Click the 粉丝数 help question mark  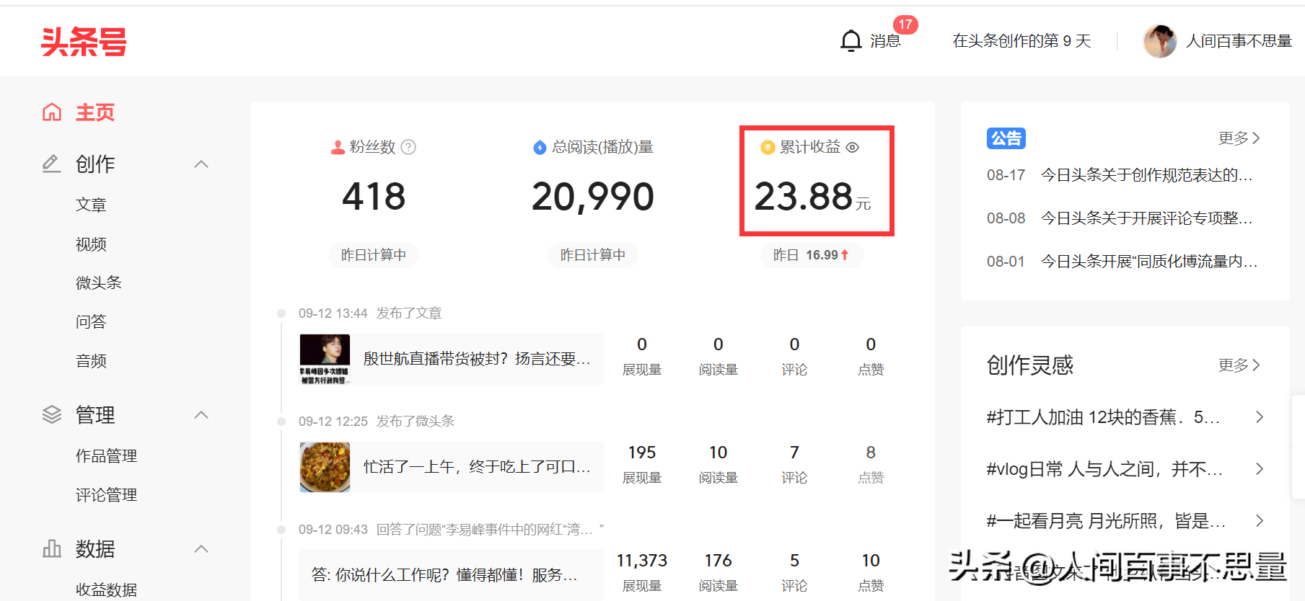pos(408,147)
